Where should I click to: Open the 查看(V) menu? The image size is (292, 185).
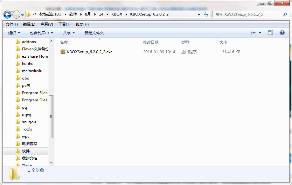46,24
